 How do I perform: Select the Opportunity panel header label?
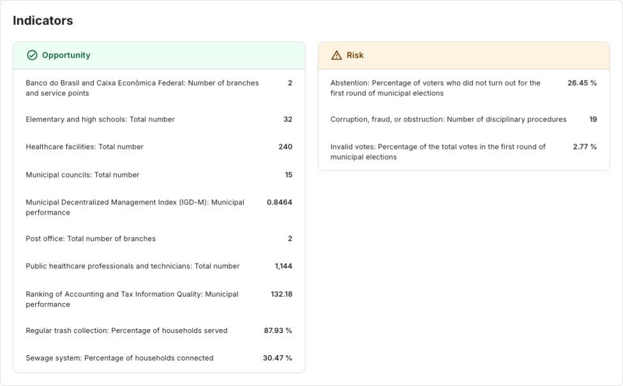[66, 56]
